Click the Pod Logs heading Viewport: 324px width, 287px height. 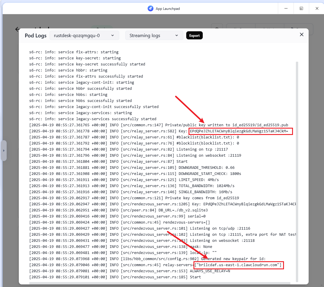click(x=35, y=36)
